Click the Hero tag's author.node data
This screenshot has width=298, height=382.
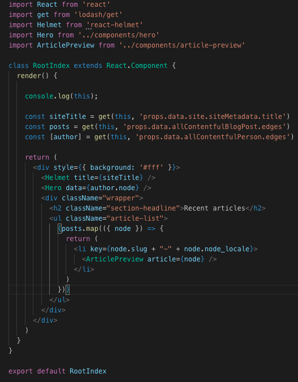[113, 188]
